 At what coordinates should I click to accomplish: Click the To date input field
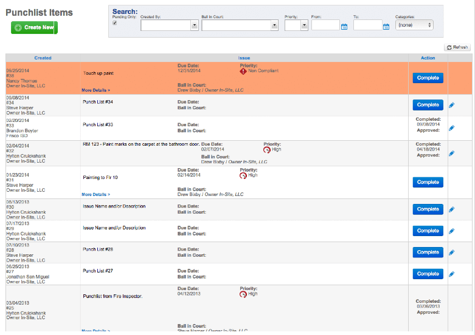pyautogui.click(x=367, y=25)
